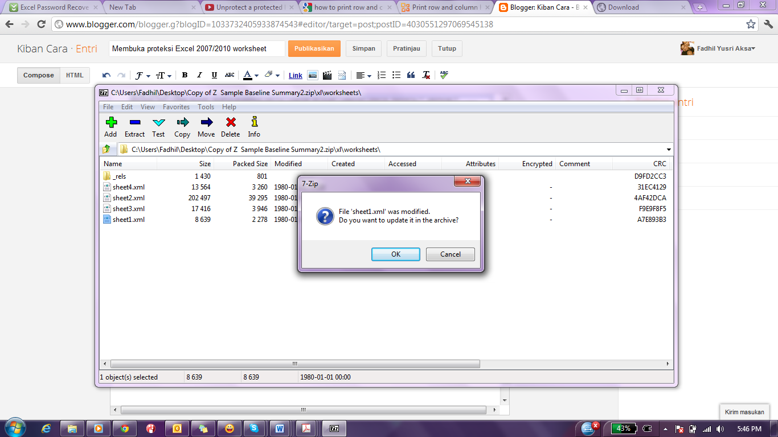Click the undo arrow in Blogger editor
Image resolution: width=778 pixels, height=437 pixels.
(x=107, y=75)
